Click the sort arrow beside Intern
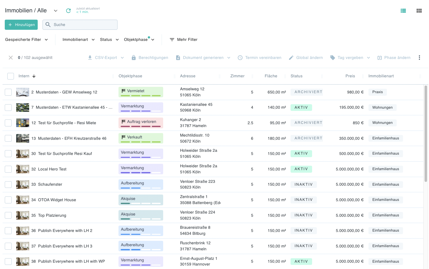This screenshot has width=429, height=269. point(34,76)
